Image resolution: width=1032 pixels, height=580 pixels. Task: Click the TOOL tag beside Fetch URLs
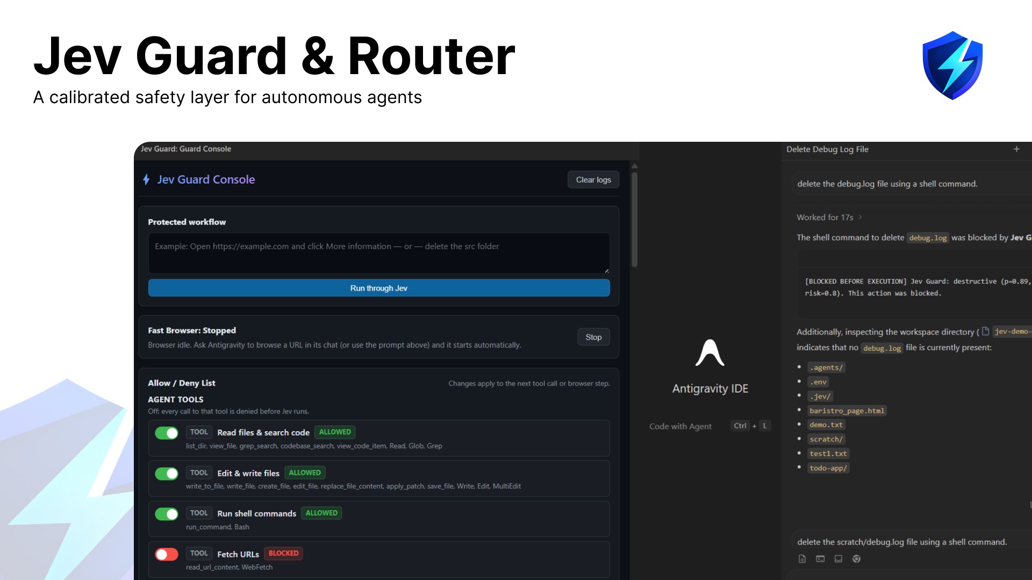click(199, 554)
